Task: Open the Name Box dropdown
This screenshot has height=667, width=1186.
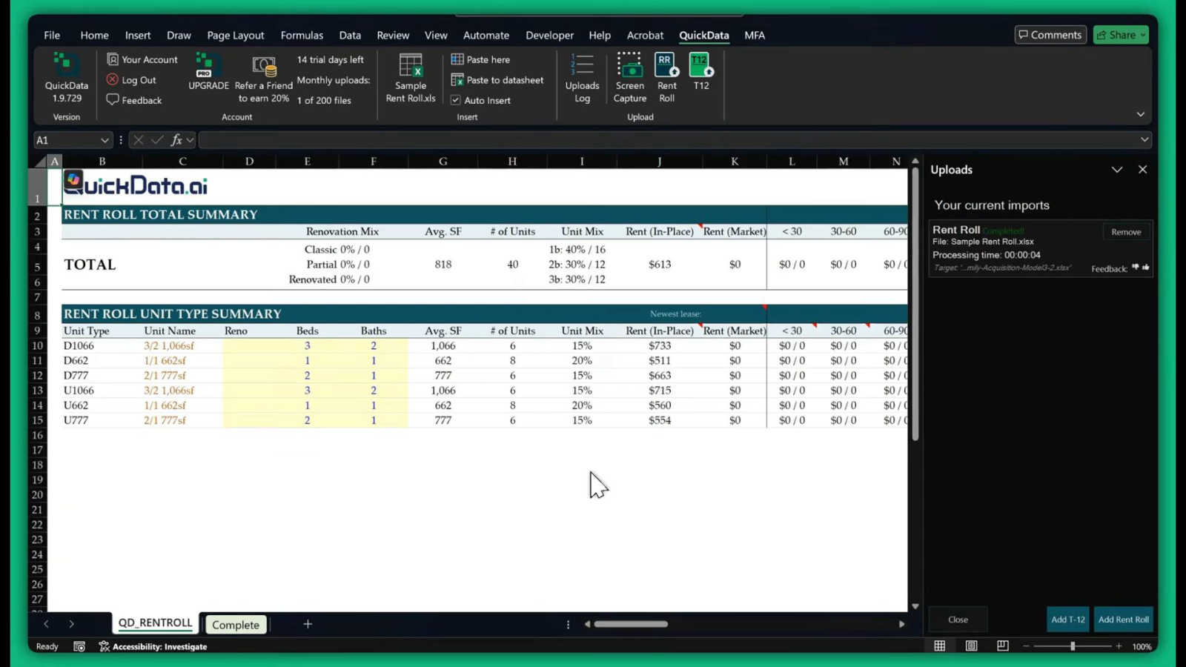Action: click(x=105, y=139)
